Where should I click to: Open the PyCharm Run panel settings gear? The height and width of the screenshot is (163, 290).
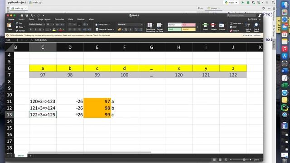coord(264,8)
